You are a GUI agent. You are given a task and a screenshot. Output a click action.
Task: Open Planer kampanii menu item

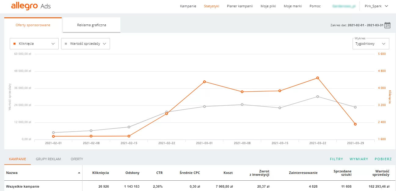coord(240,6)
